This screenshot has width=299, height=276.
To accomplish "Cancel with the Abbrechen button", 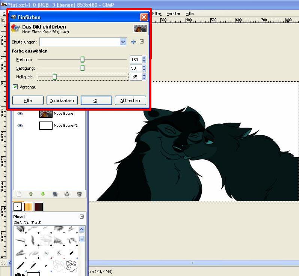I will [x=130, y=100].
